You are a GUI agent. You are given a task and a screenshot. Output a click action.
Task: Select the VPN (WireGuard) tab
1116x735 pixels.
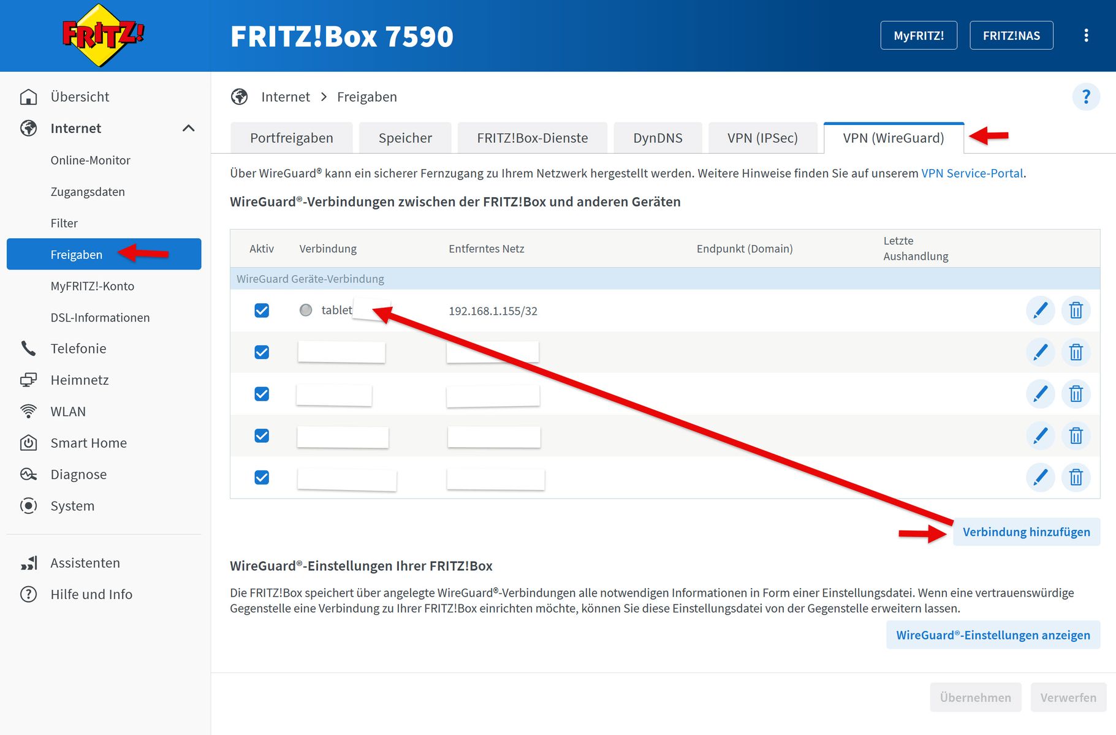(x=894, y=138)
